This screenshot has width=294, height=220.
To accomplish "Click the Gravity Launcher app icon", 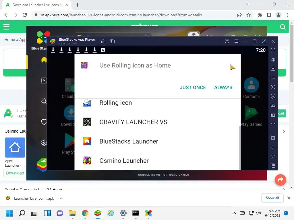I will point(87,122).
